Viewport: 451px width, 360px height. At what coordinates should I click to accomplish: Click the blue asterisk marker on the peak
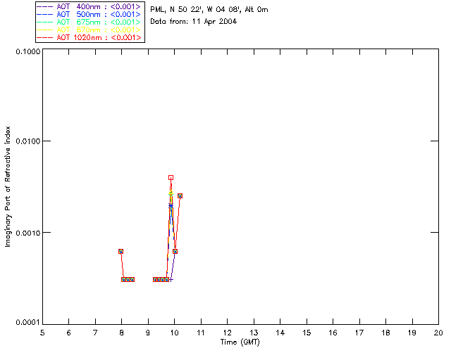[171, 205]
